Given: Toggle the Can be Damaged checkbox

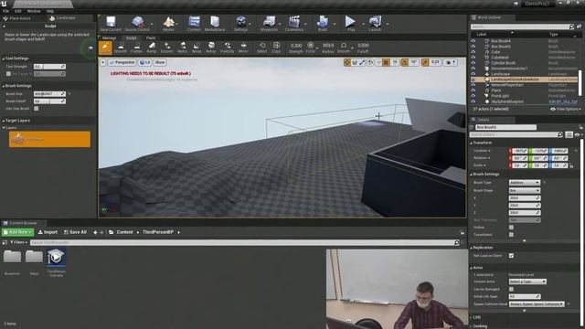Looking at the screenshot, I should pos(511,289).
